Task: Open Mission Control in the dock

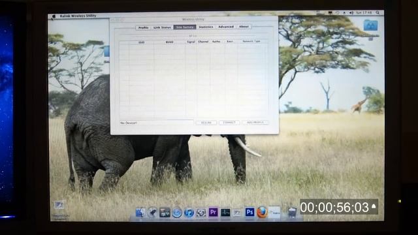Action: point(165,213)
